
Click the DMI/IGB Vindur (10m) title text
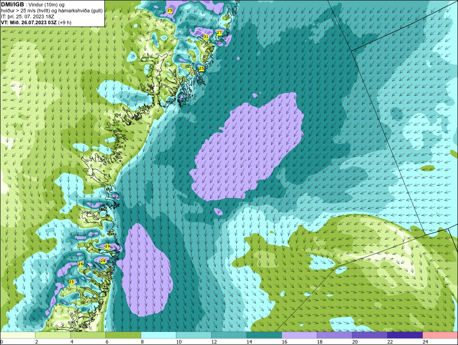pos(33,5)
